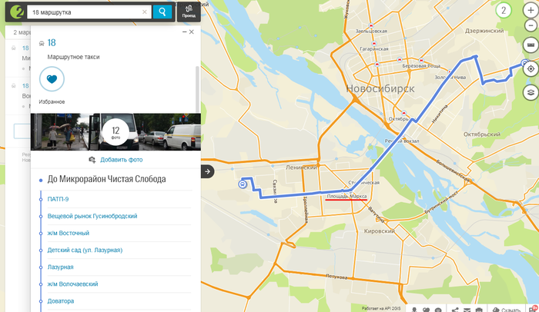
Task: Open the Проезд directions tool
Action: (189, 12)
